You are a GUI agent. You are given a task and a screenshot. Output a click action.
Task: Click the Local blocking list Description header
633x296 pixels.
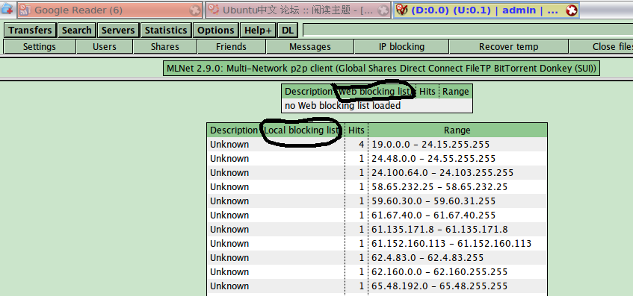pyautogui.click(x=275, y=130)
